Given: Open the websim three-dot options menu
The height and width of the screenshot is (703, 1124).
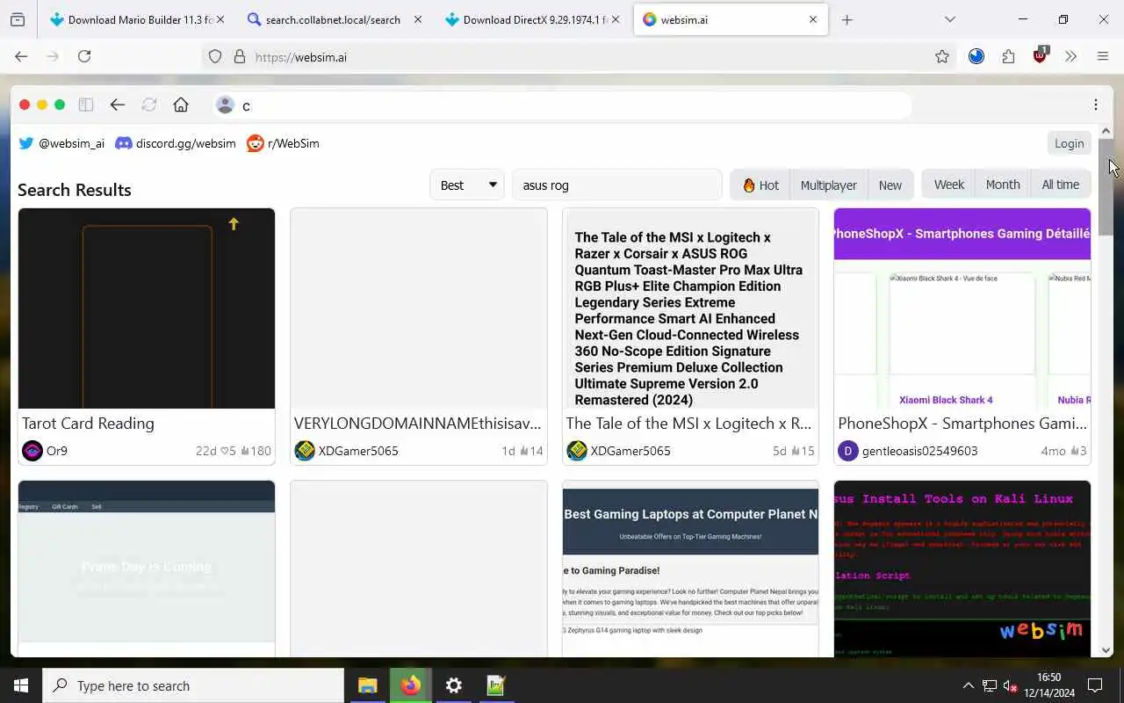Looking at the screenshot, I should [x=1096, y=105].
